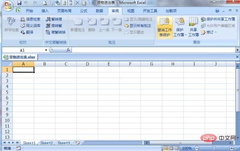Click 新建批注 new comment
The image size is (240, 151).
(78, 24)
